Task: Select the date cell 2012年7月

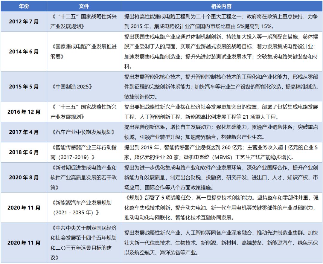Action: coord(24,22)
